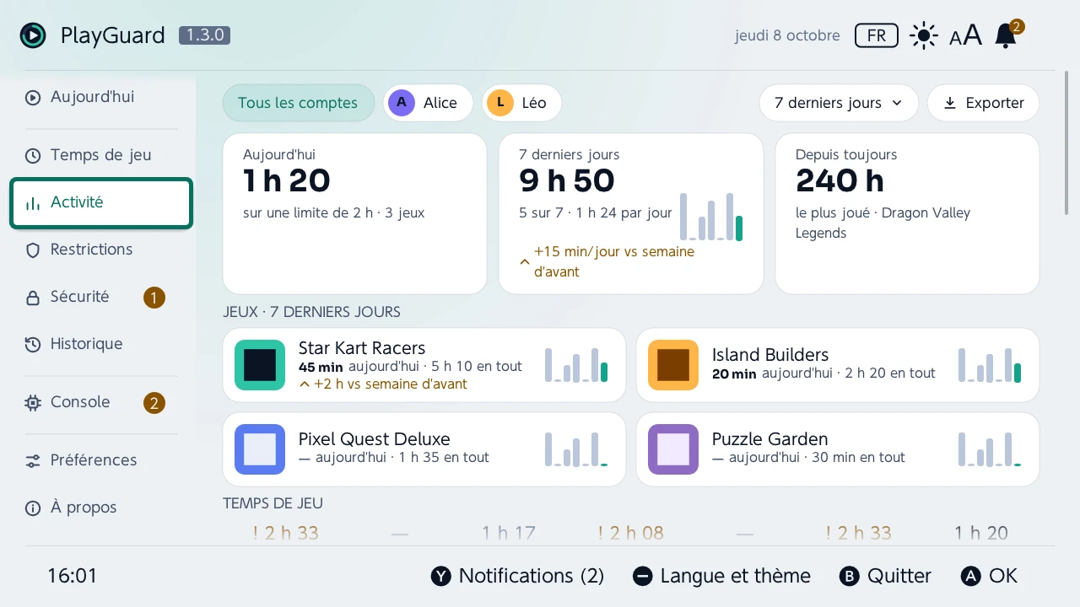The width and height of the screenshot is (1080, 607).
Task: Click the Sécurité badge showing 1
Action: pos(154,298)
